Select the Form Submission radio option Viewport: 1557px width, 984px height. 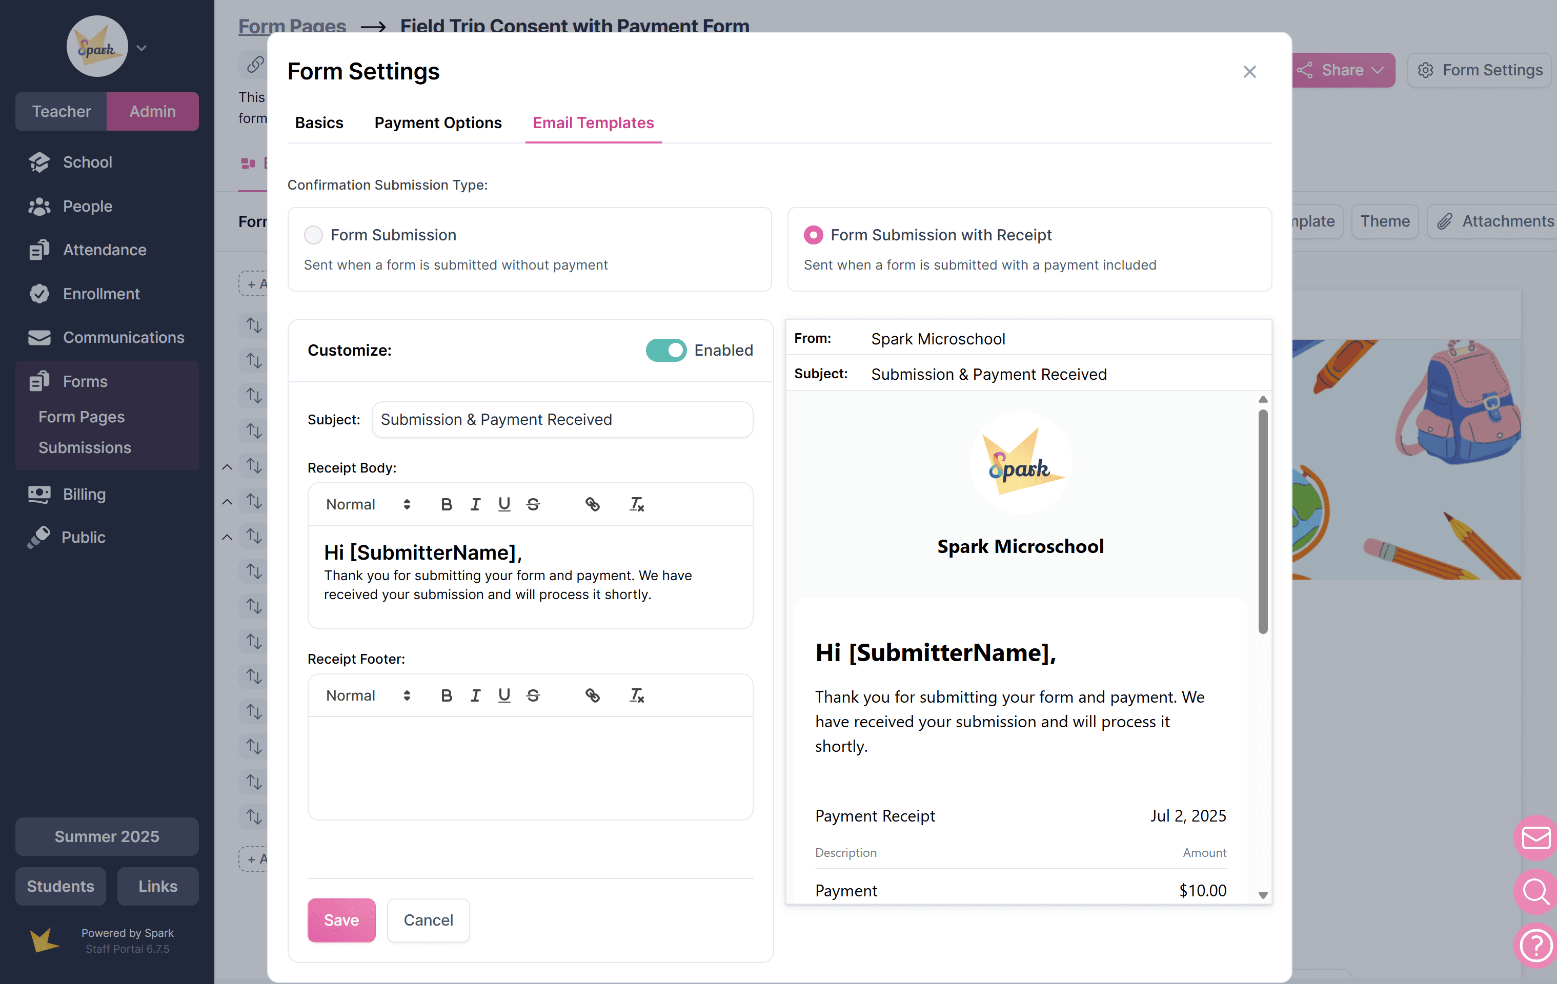click(x=314, y=235)
